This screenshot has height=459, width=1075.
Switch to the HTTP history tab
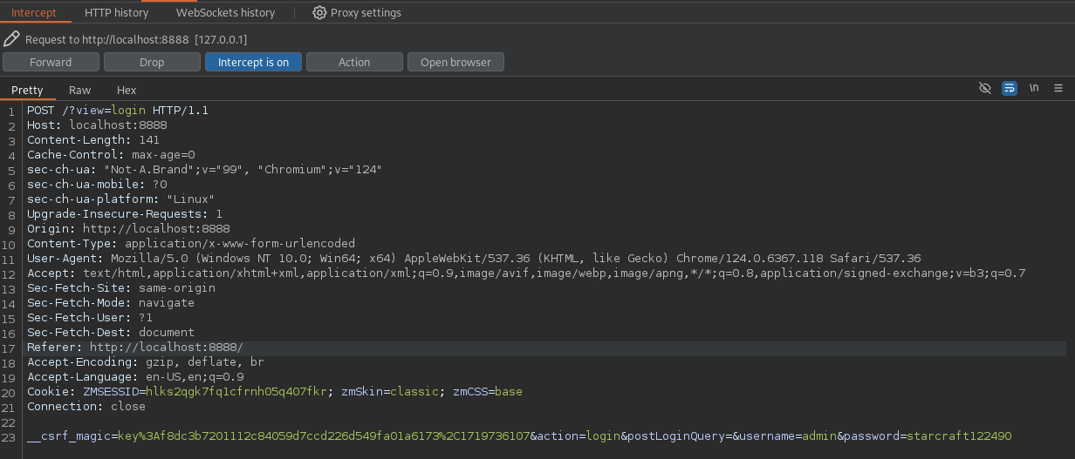click(x=117, y=13)
